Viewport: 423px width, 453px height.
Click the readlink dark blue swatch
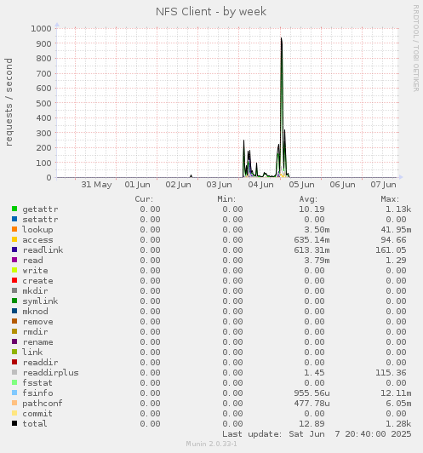[x=14, y=249]
